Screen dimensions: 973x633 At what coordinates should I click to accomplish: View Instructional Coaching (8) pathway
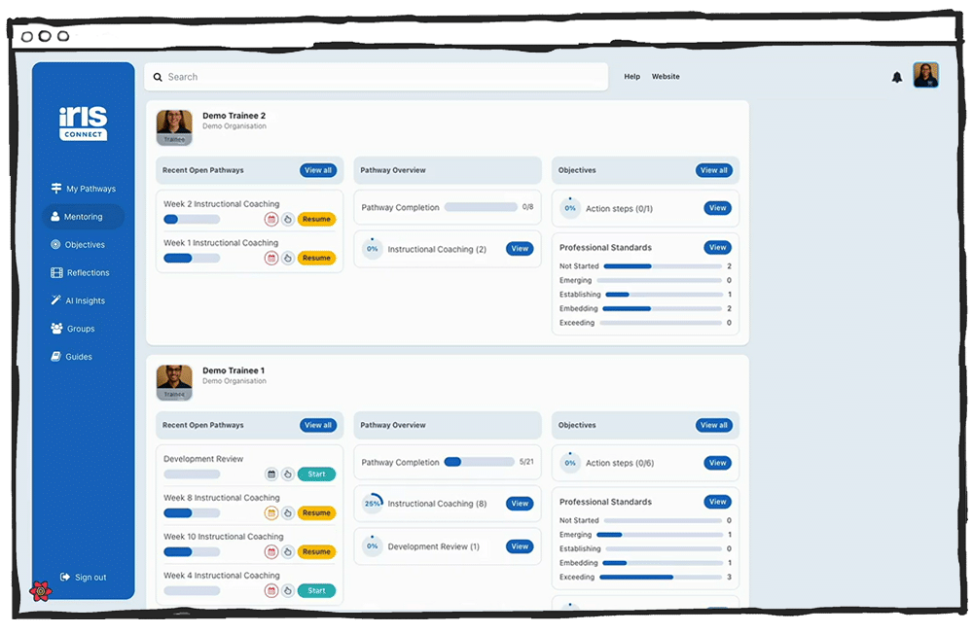click(520, 504)
